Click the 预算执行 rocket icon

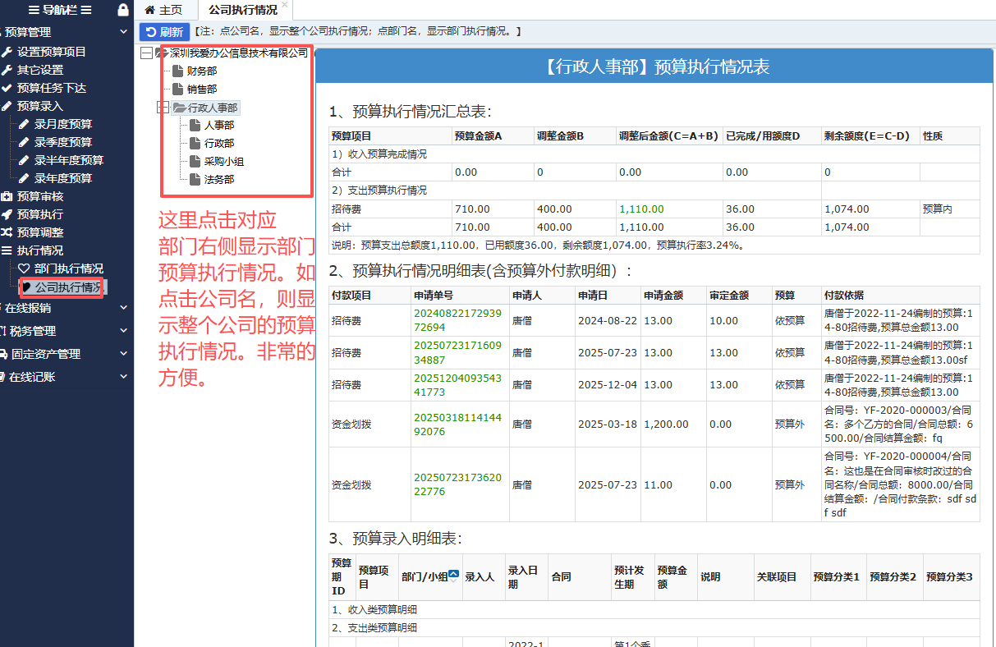point(7,214)
